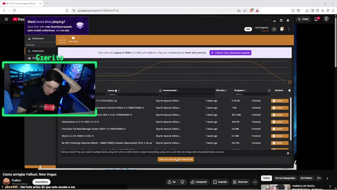
Task: Show more filter chips with right arrow
Action: coord(327,178)
